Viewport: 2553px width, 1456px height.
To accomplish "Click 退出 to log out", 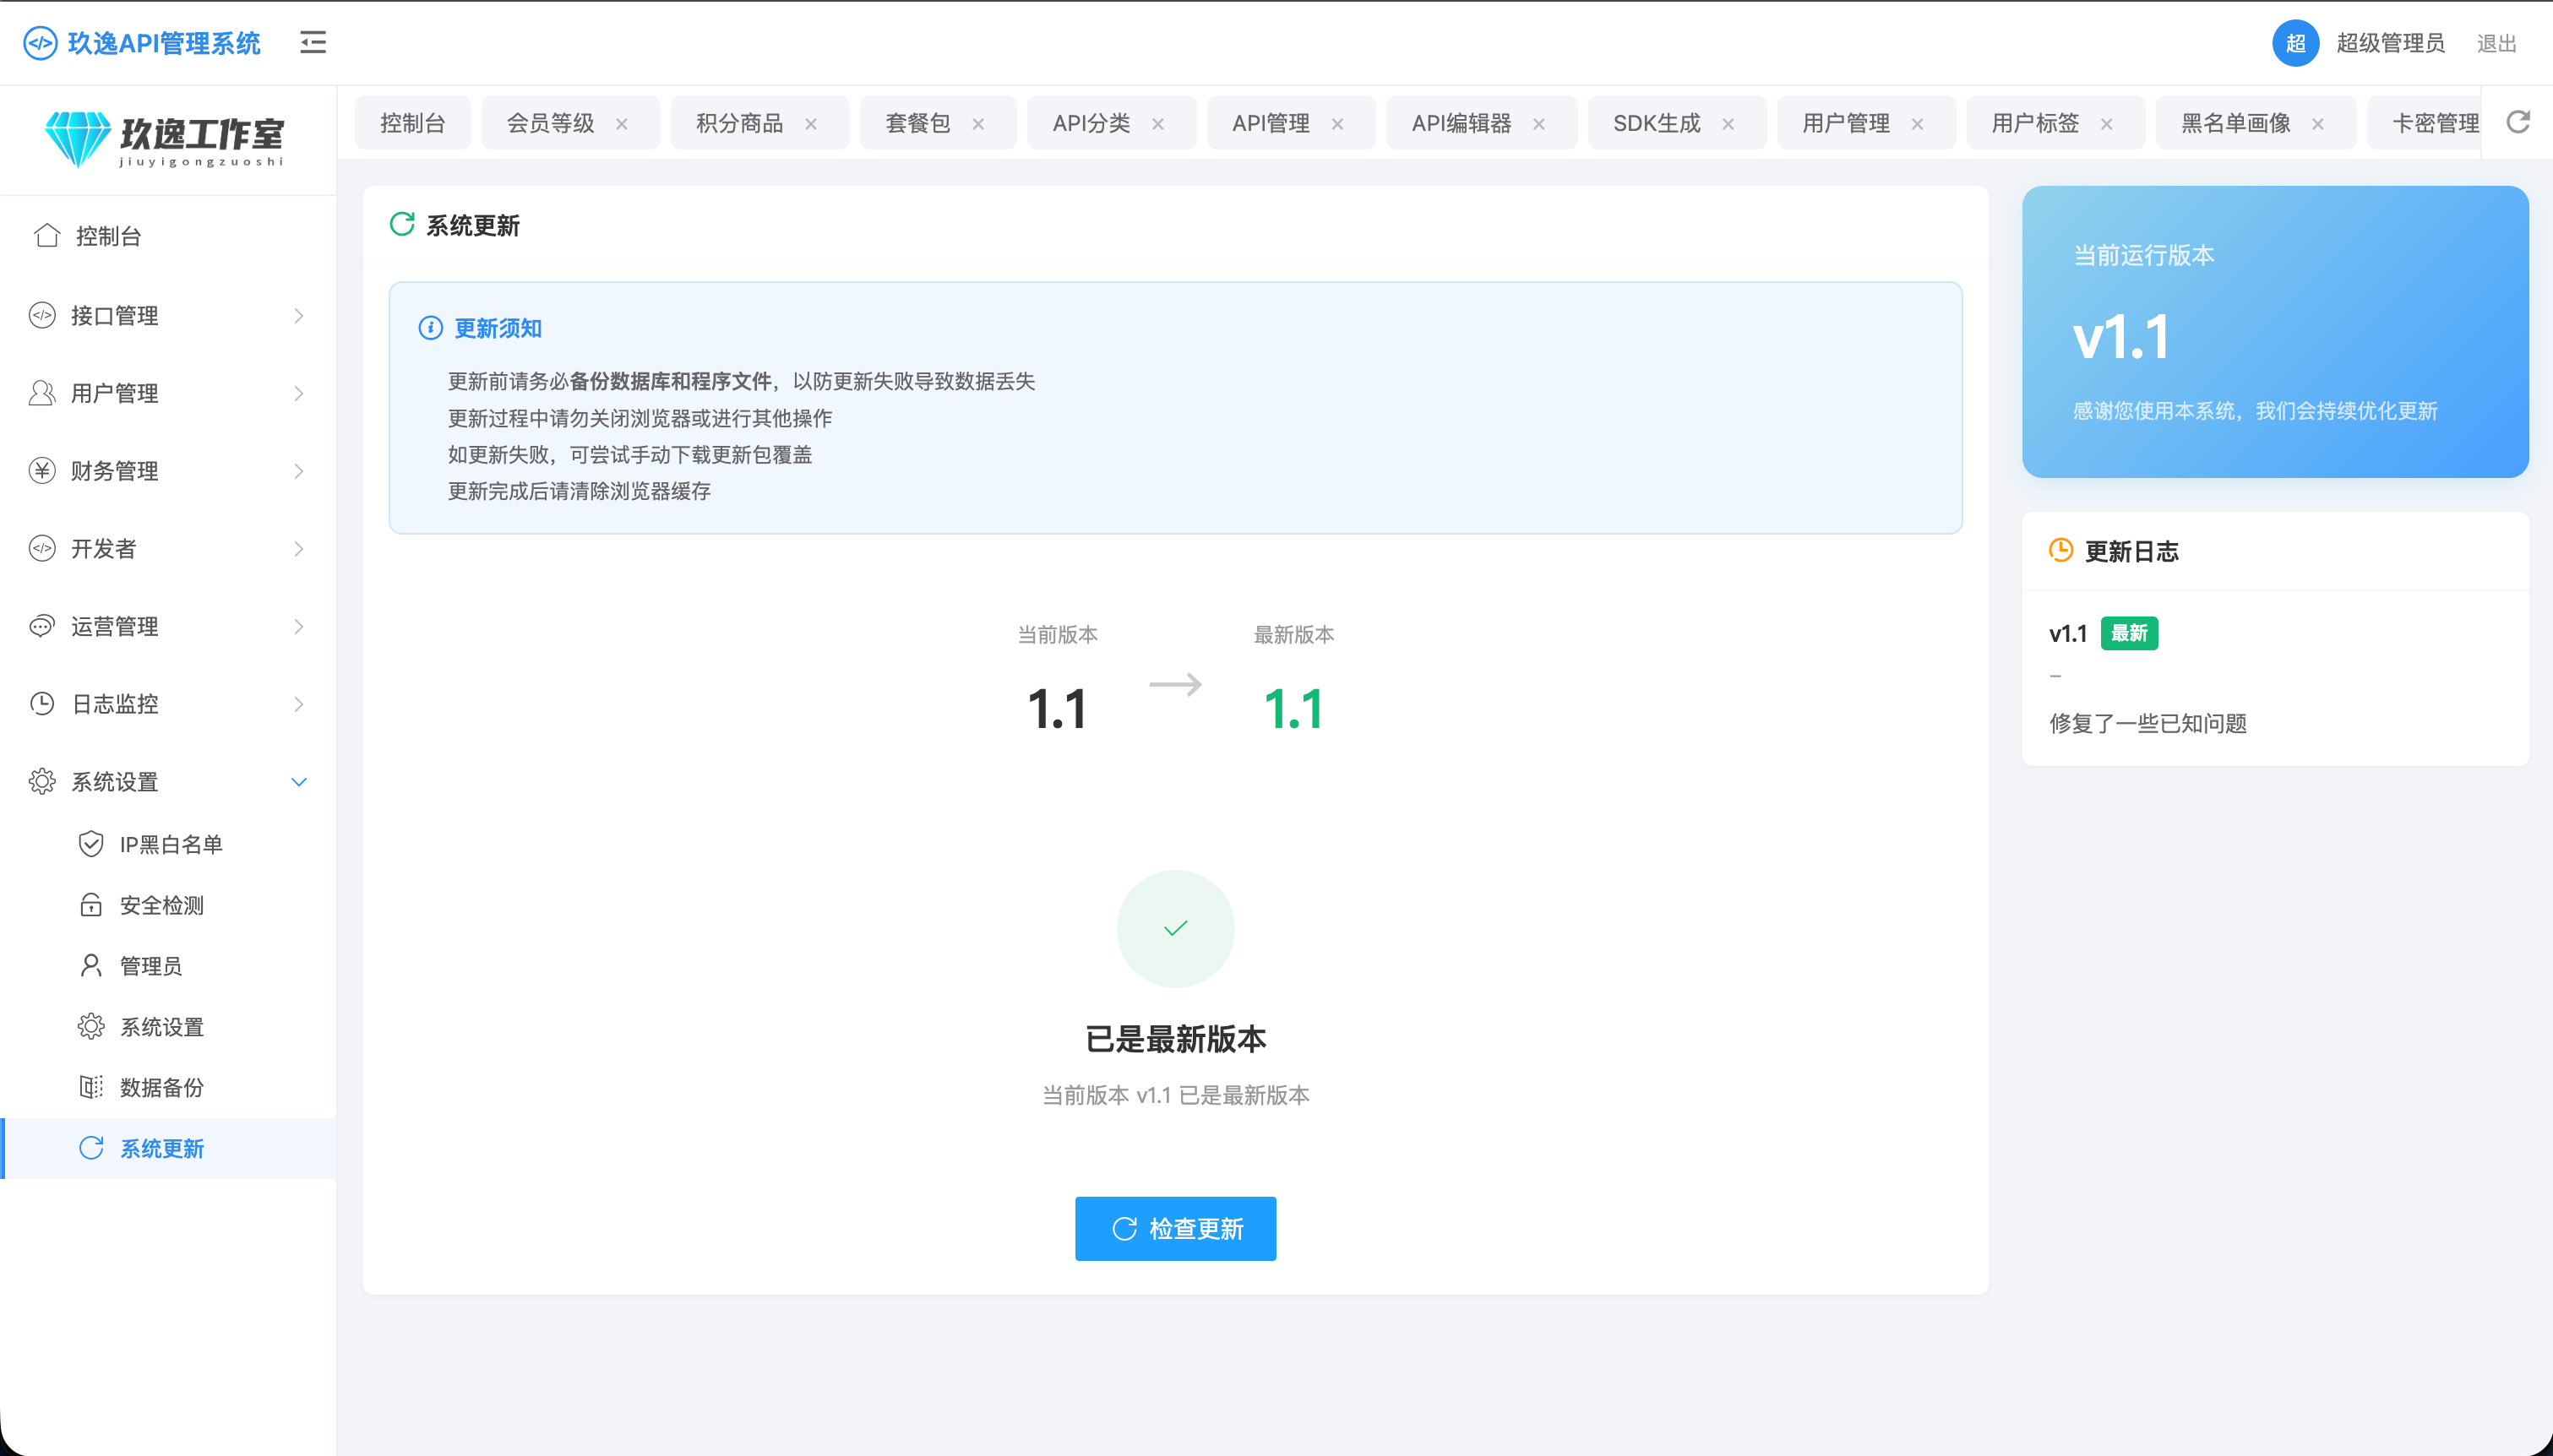I will point(2496,43).
